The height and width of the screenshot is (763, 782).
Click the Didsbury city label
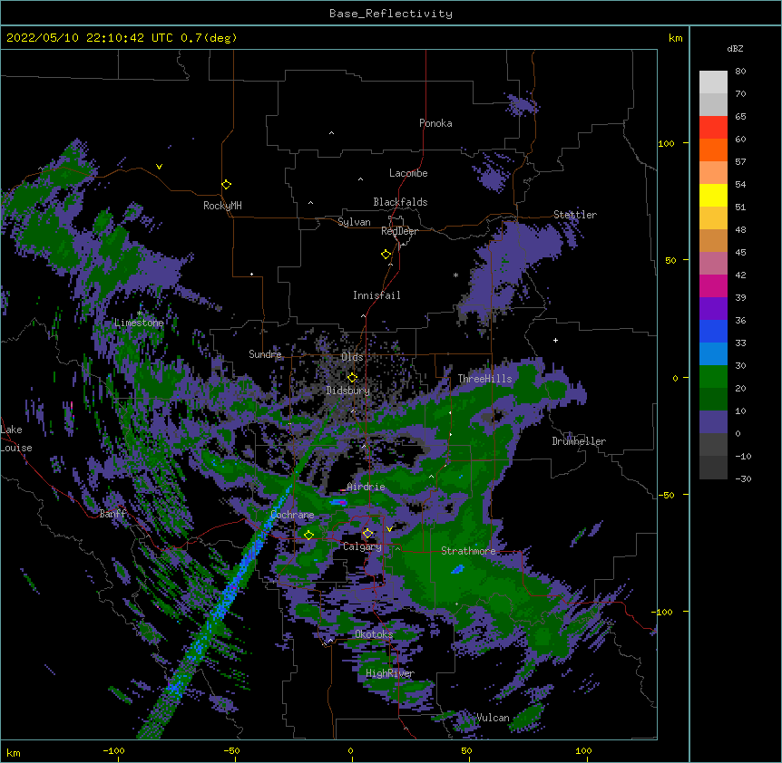pos(348,391)
